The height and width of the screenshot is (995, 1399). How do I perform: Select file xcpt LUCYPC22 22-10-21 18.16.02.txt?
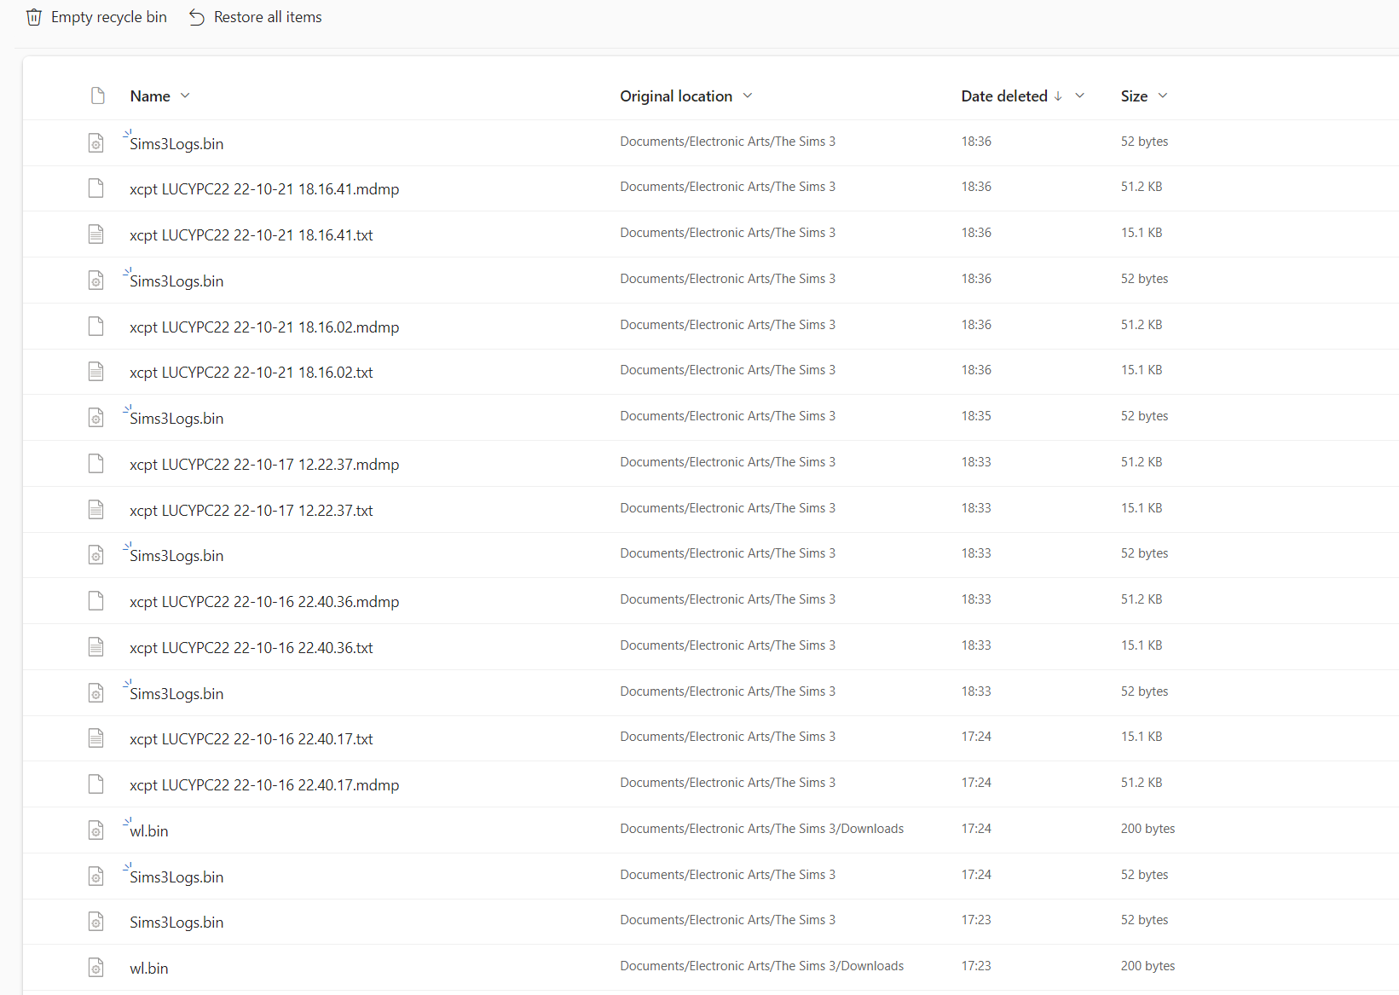point(251,373)
